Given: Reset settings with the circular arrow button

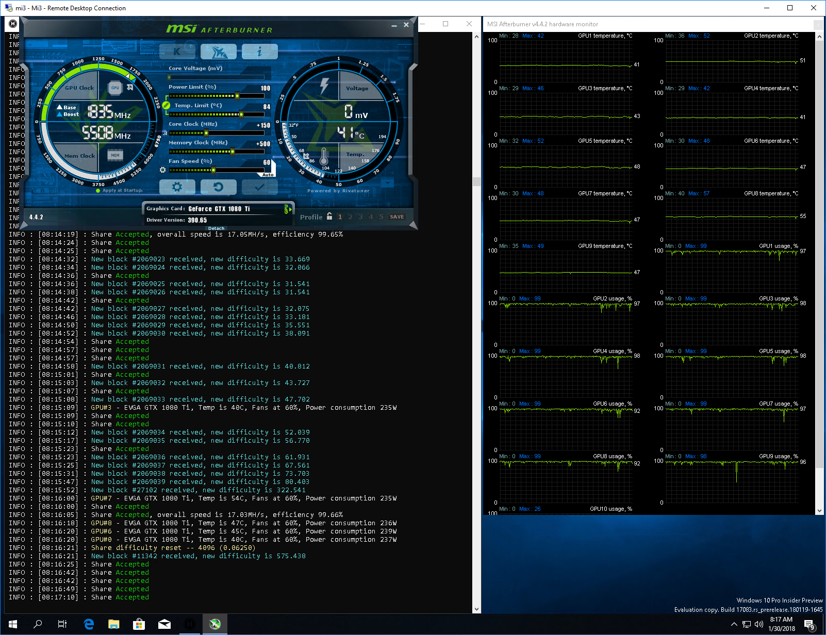Looking at the screenshot, I should (219, 187).
